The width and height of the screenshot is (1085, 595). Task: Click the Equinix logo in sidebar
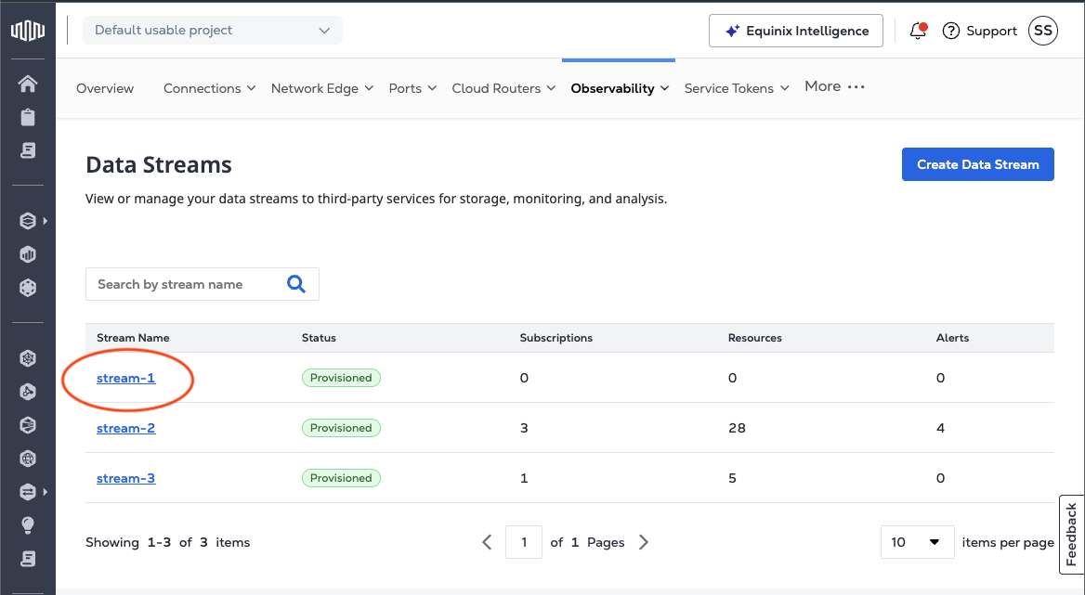click(x=28, y=31)
